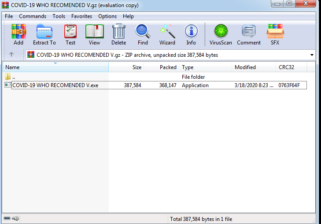
Task: Open the Extract To tool
Action: point(44,31)
